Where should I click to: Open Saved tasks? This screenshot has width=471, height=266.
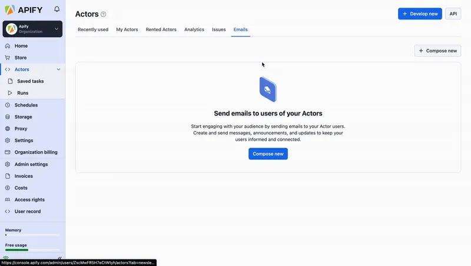[31, 81]
